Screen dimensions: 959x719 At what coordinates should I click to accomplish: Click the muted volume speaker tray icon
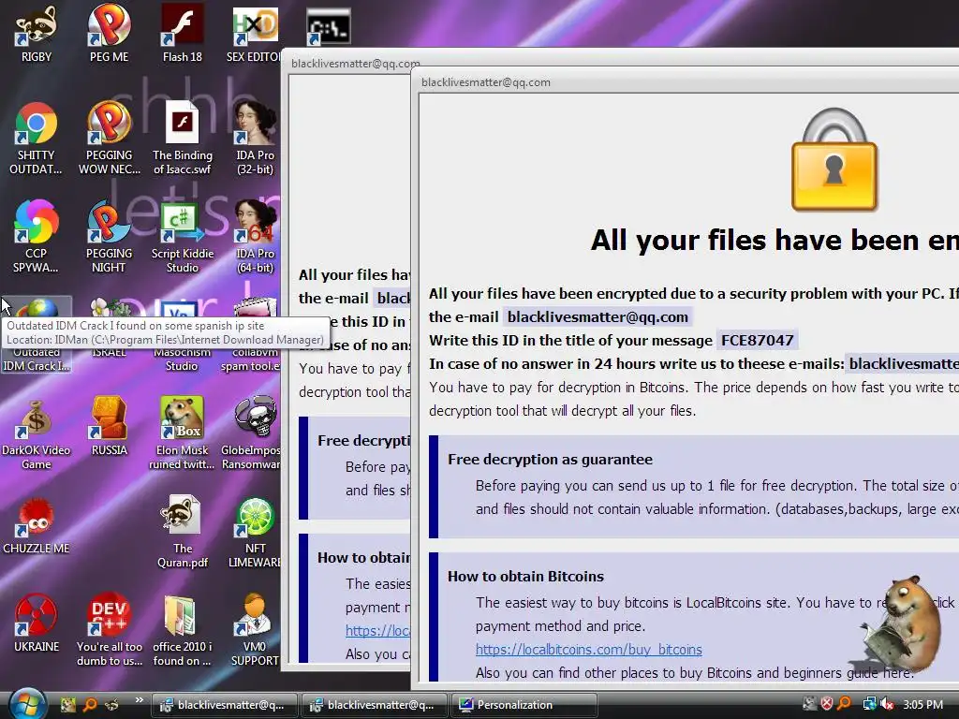pos(887,704)
